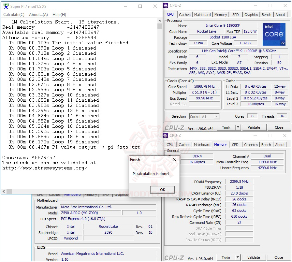Click the Uncore Frequency value 4299.0 MHz

pyautogui.click(x=267, y=168)
